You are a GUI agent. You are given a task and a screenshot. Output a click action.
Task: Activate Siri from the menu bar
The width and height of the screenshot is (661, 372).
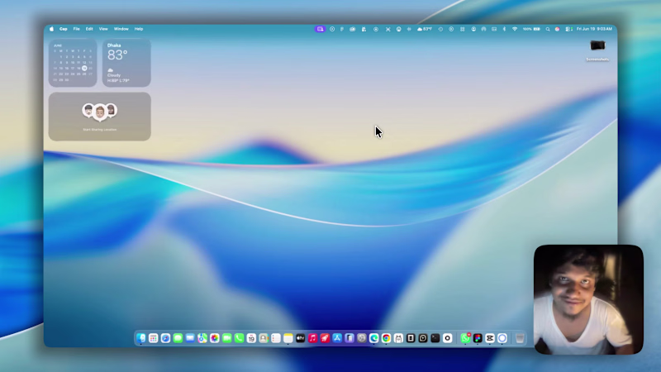point(557,29)
